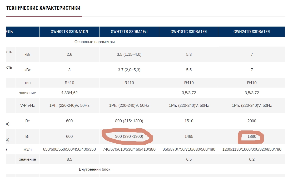Click cell value 2000
Image resolution: width=298 pixels, height=177 pixels.
(252, 121)
